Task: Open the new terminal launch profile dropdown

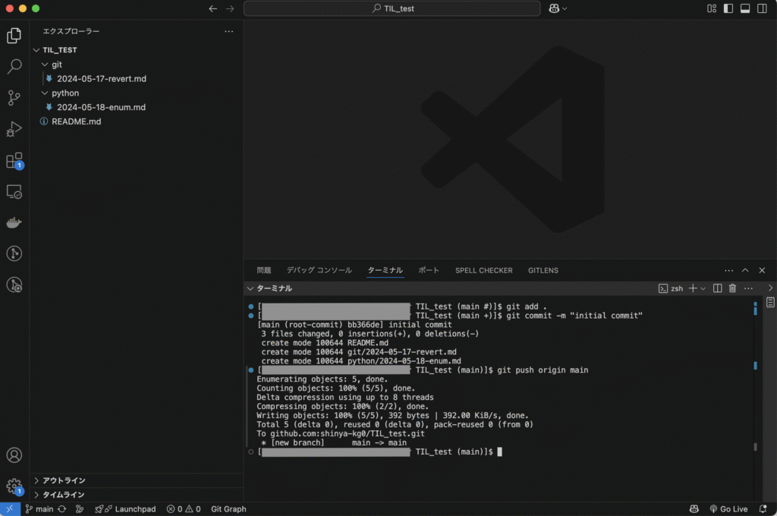Action: (x=703, y=288)
